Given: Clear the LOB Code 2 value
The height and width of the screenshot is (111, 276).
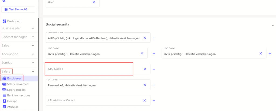Looking at the screenshot, I should 261,53.
